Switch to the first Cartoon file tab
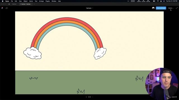 [x=14, y=4]
